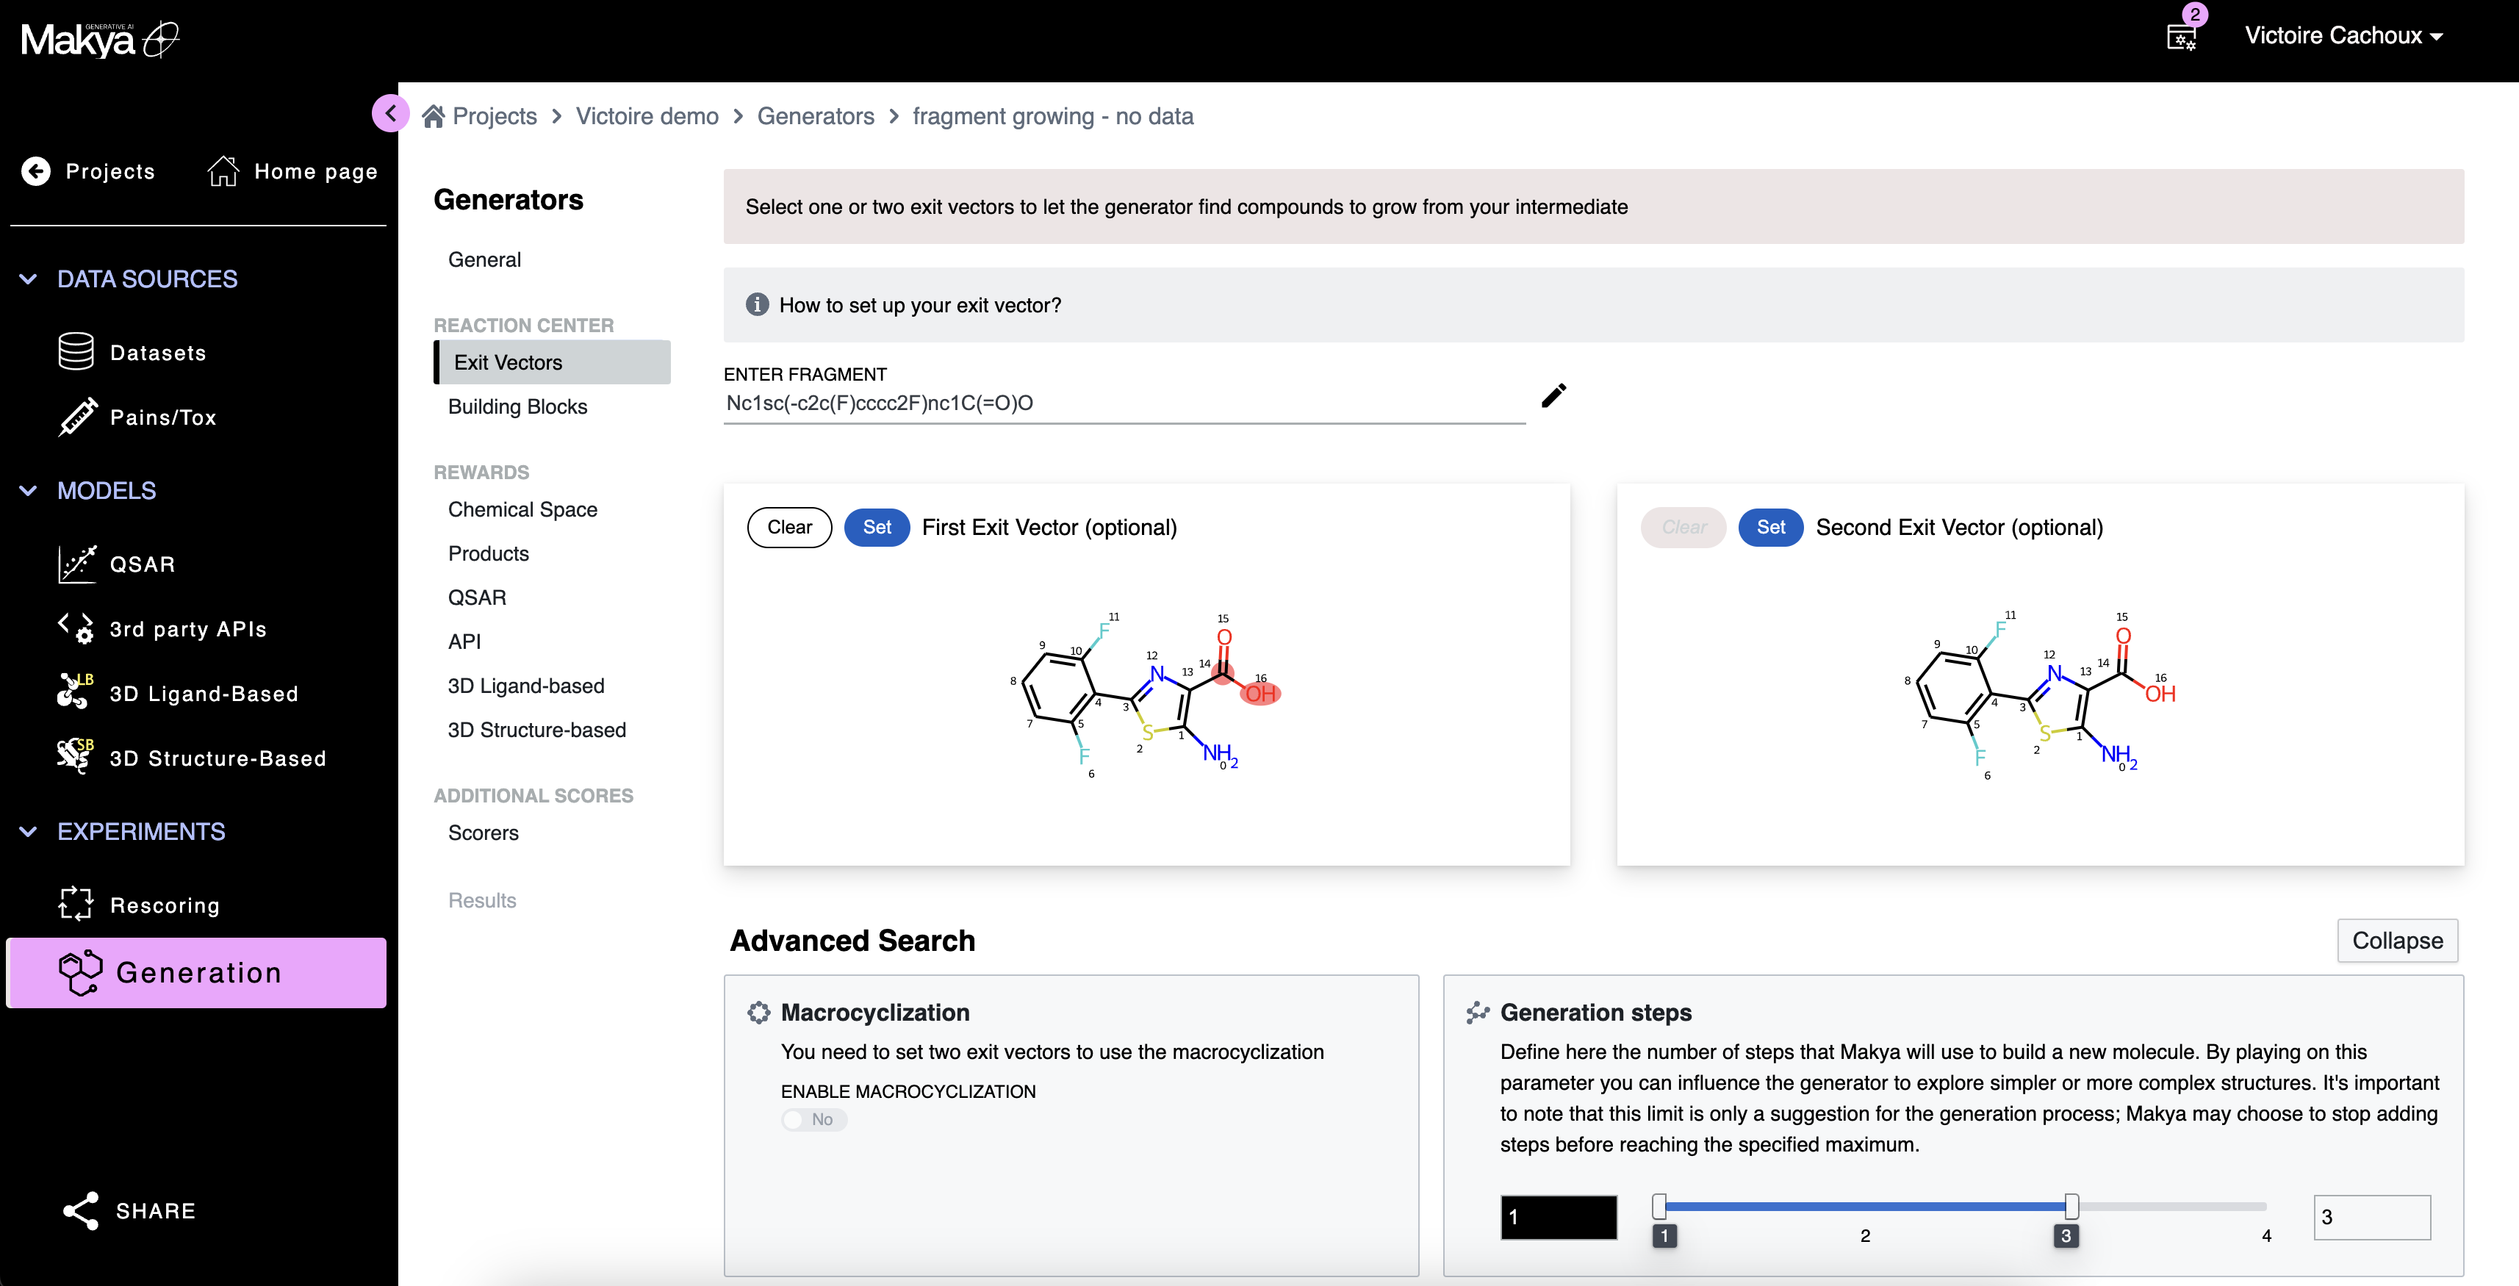
Task: Collapse the MODELS section chevron
Action: point(29,491)
